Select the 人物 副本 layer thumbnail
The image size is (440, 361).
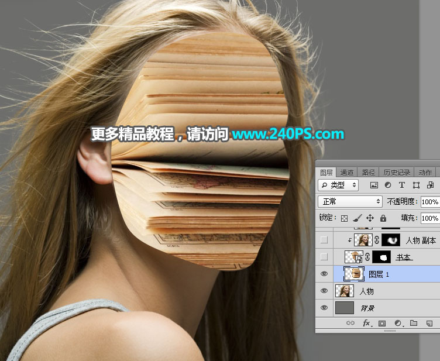[x=363, y=240]
